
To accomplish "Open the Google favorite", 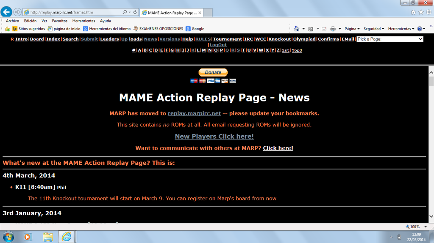I will (195, 29).
